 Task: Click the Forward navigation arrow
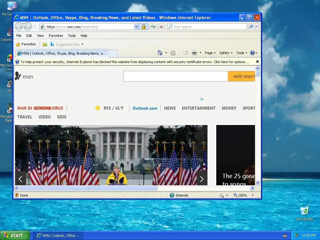tap(27, 27)
